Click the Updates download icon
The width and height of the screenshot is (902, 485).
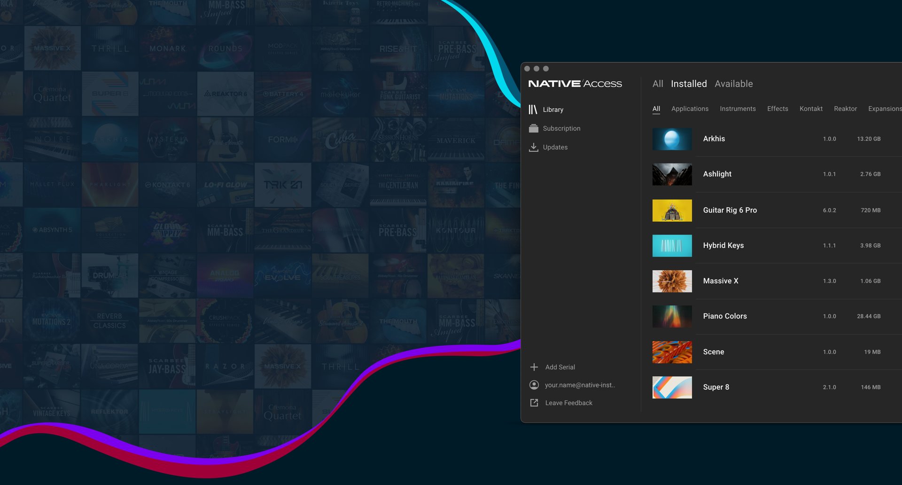533,147
